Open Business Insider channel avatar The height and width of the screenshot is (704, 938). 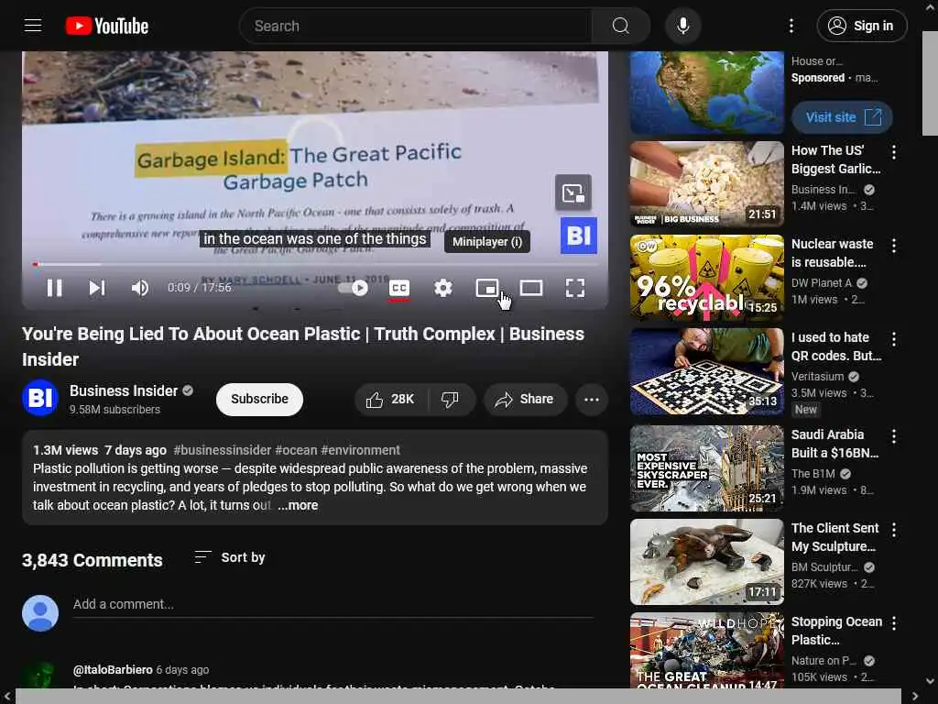(x=40, y=398)
